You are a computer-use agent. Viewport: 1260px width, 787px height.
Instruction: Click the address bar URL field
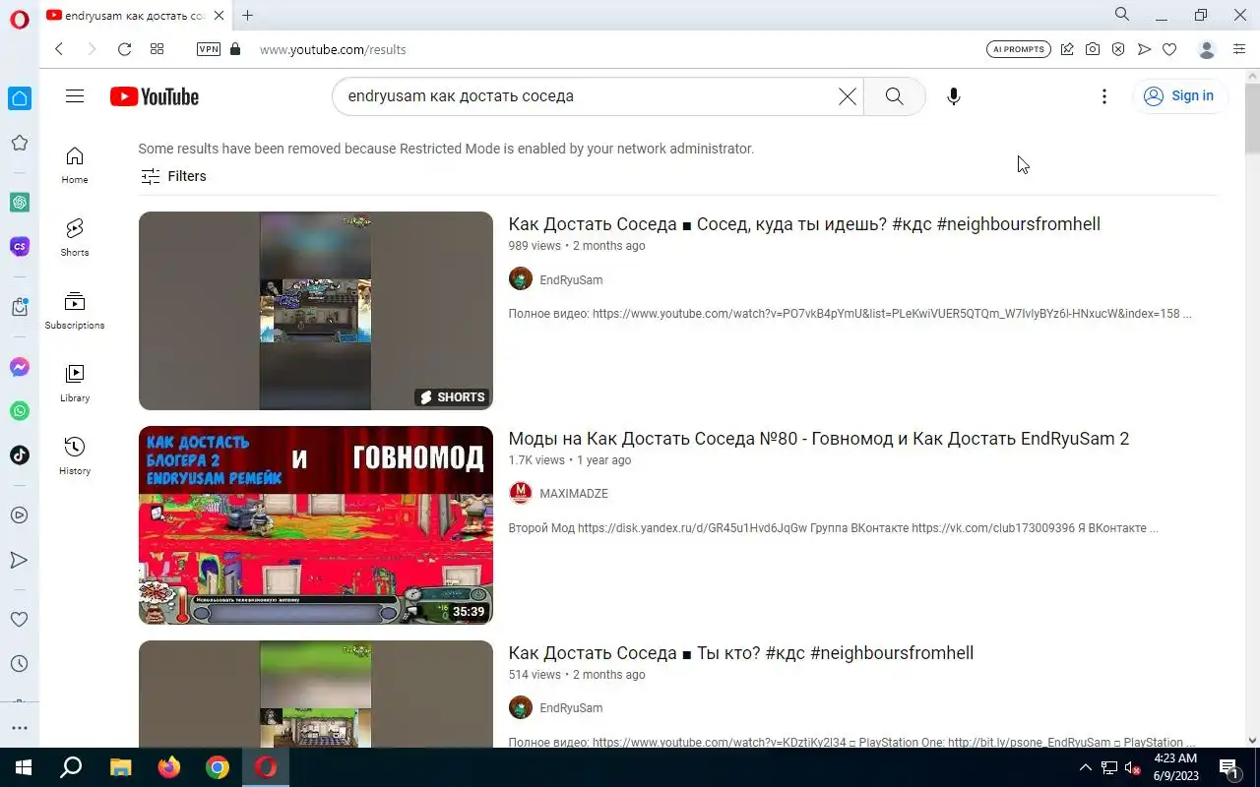click(610, 49)
